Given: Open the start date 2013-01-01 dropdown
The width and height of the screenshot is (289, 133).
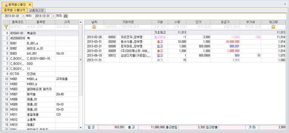Looking at the screenshot, I should [x=23, y=16].
